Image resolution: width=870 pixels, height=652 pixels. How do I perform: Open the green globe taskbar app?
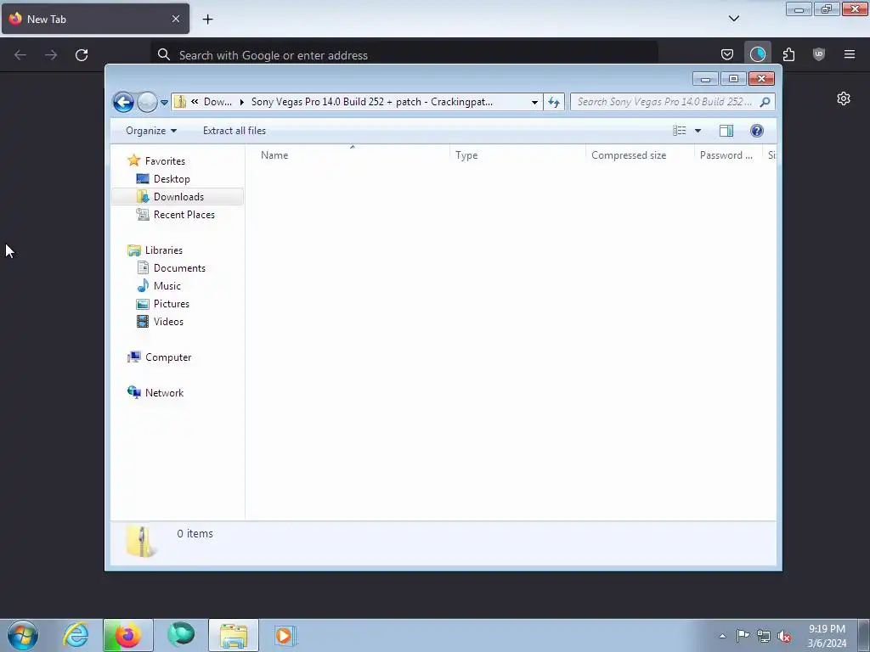coord(181,635)
